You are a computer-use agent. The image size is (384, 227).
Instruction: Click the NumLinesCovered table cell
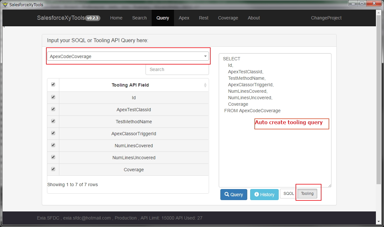tap(134, 146)
